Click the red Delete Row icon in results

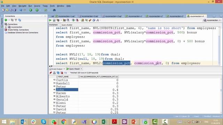click(x=62, y=73)
